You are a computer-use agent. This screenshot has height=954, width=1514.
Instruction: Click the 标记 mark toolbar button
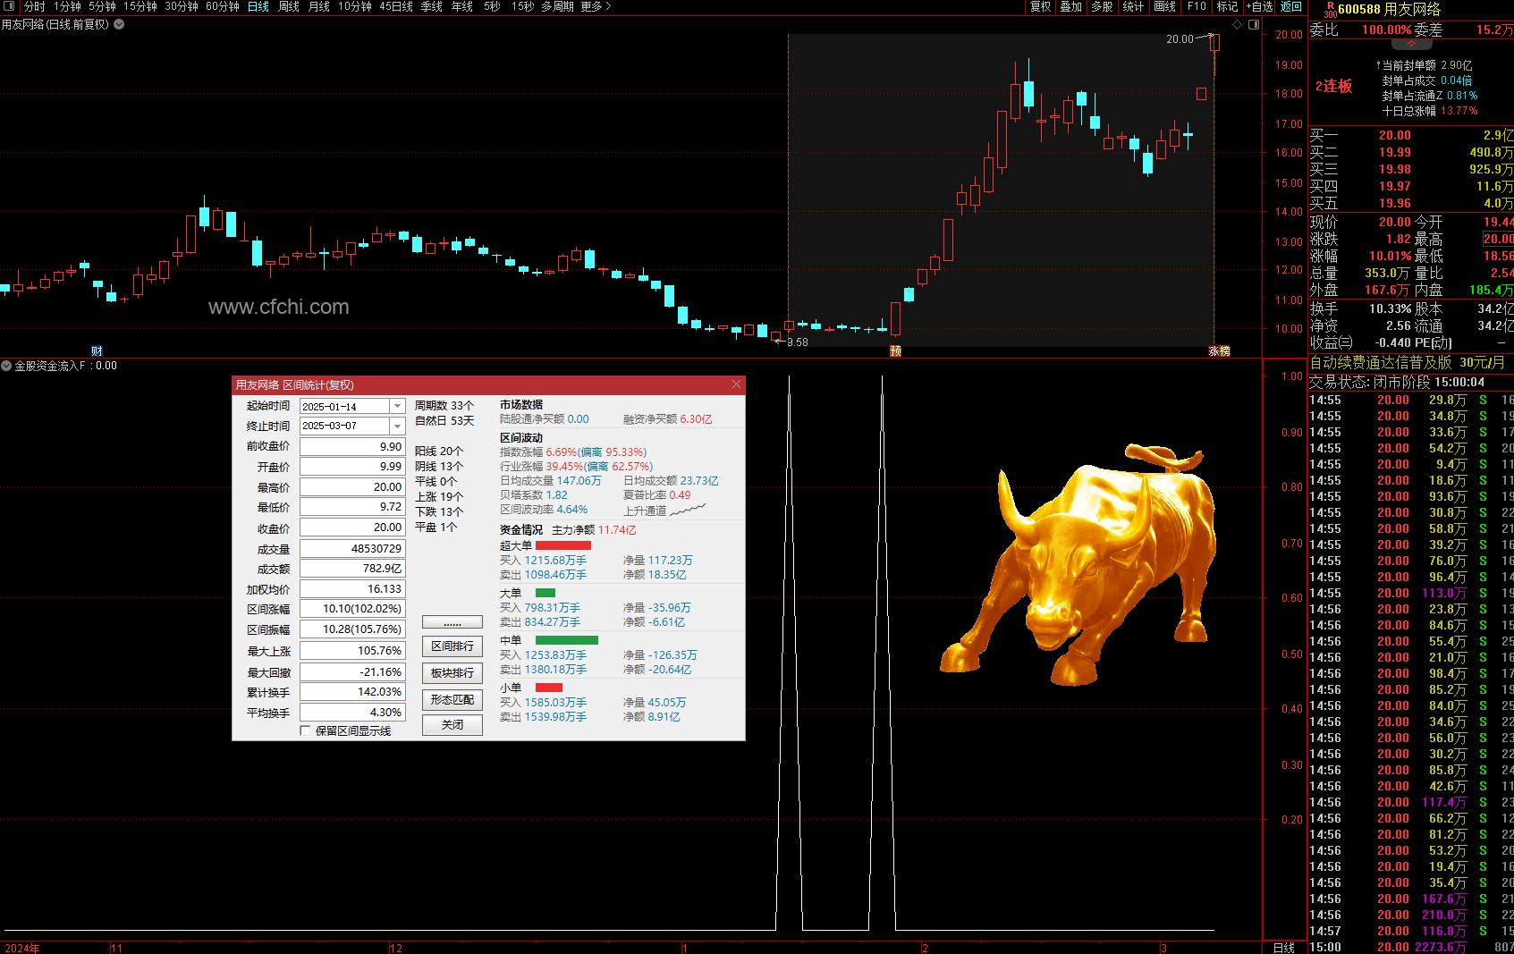coord(1227,6)
